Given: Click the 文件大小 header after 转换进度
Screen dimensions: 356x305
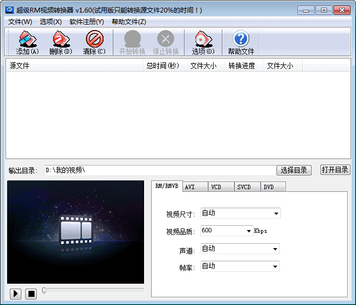Looking at the screenshot, I should click(283, 66).
